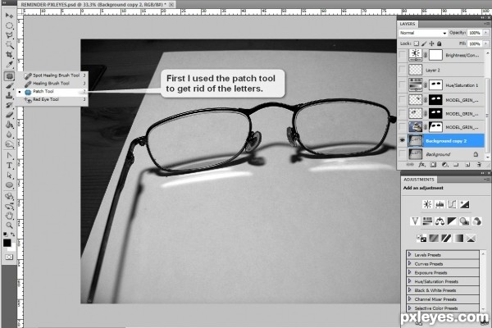492x328 pixels.
Task: Show the Layer 2 layer
Action: tap(403, 70)
